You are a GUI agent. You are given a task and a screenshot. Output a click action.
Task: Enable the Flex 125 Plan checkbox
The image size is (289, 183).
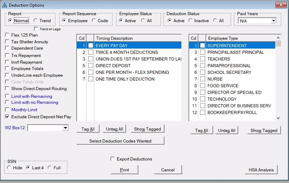pyautogui.click(x=7, y=35)
